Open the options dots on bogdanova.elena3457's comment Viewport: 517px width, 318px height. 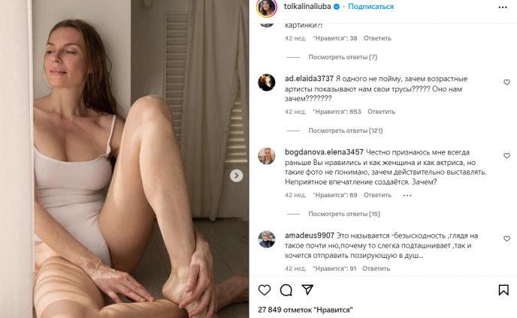(407, 195)
